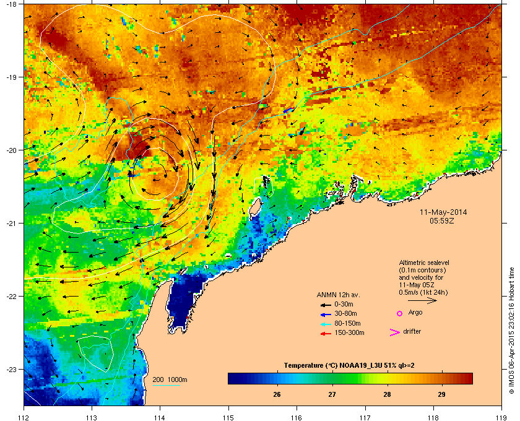Click the 'Temperature (°C) NOAA19_L3U' title

(x=332, y=366)
